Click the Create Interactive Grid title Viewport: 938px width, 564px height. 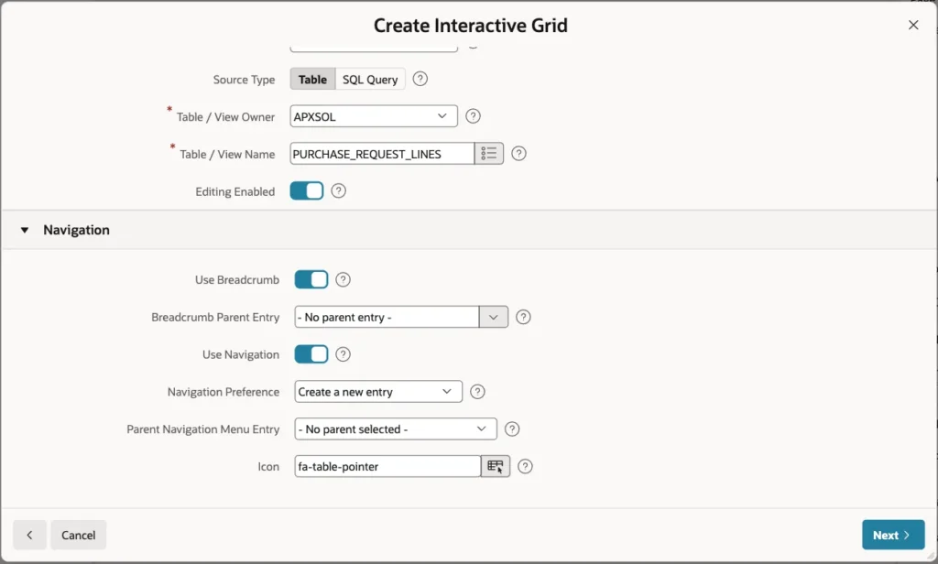point(470,25)
